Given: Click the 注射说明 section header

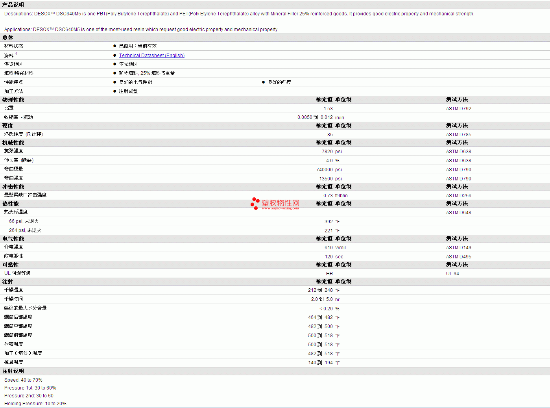Looking at the screenshot, I should point(13,371).
